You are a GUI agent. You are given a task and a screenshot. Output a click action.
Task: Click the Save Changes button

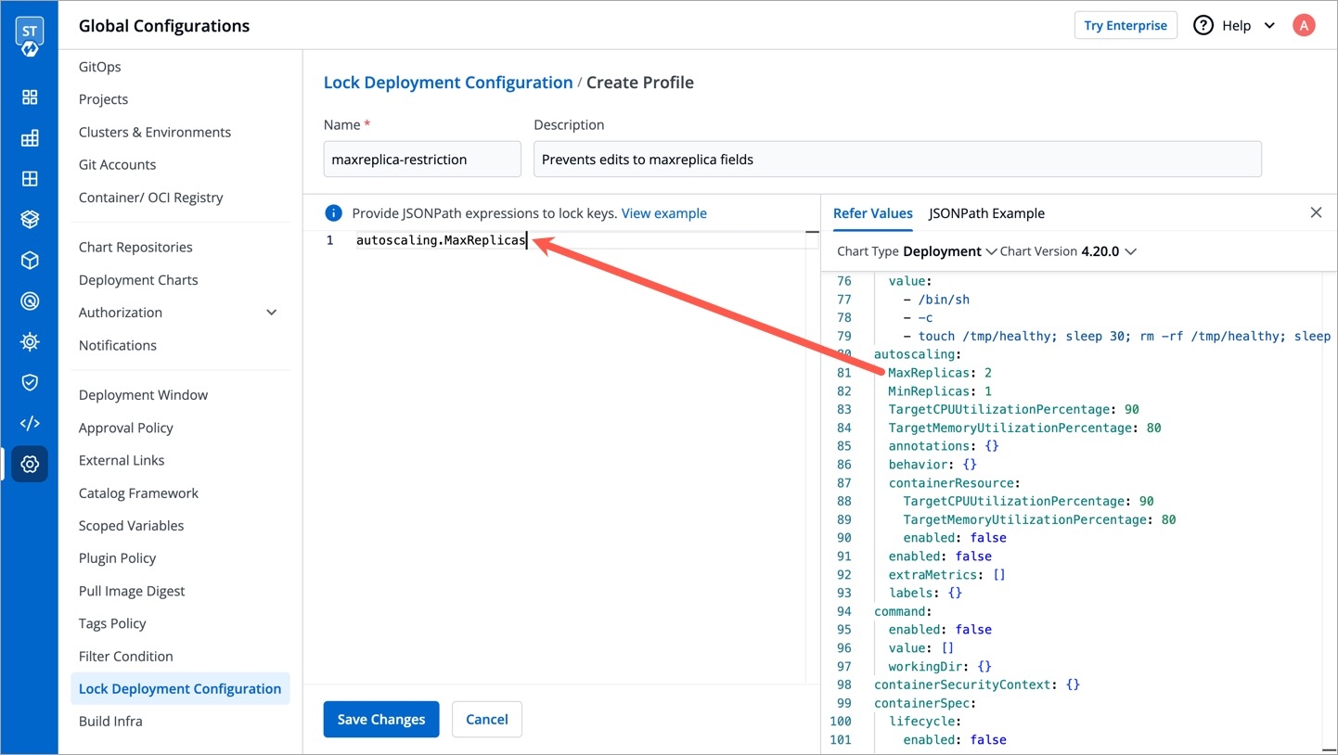(x=380, y=720)
